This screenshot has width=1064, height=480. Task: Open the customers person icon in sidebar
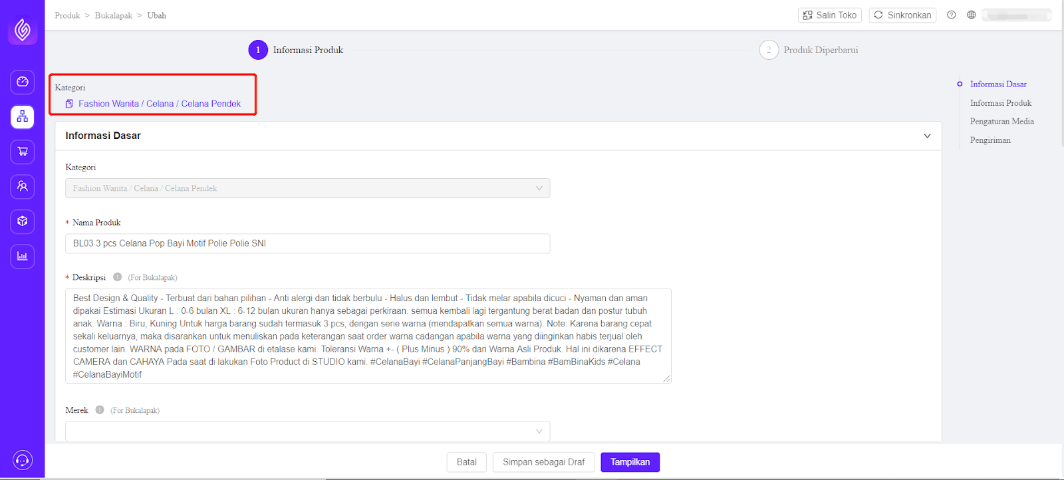tap(23, 186)
